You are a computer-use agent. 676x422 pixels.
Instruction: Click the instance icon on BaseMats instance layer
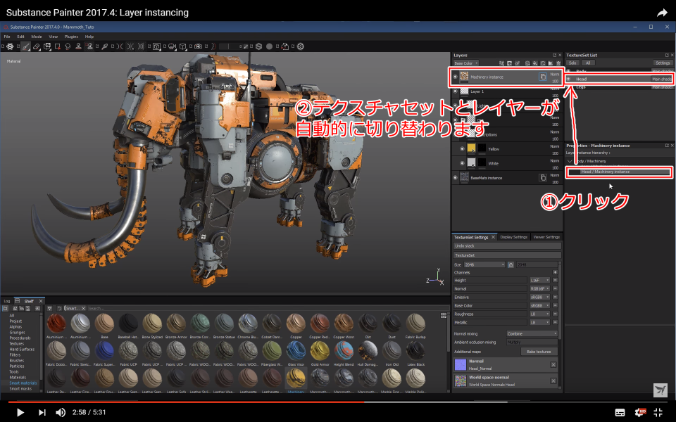pyautogui.click(x=543, y=177)
